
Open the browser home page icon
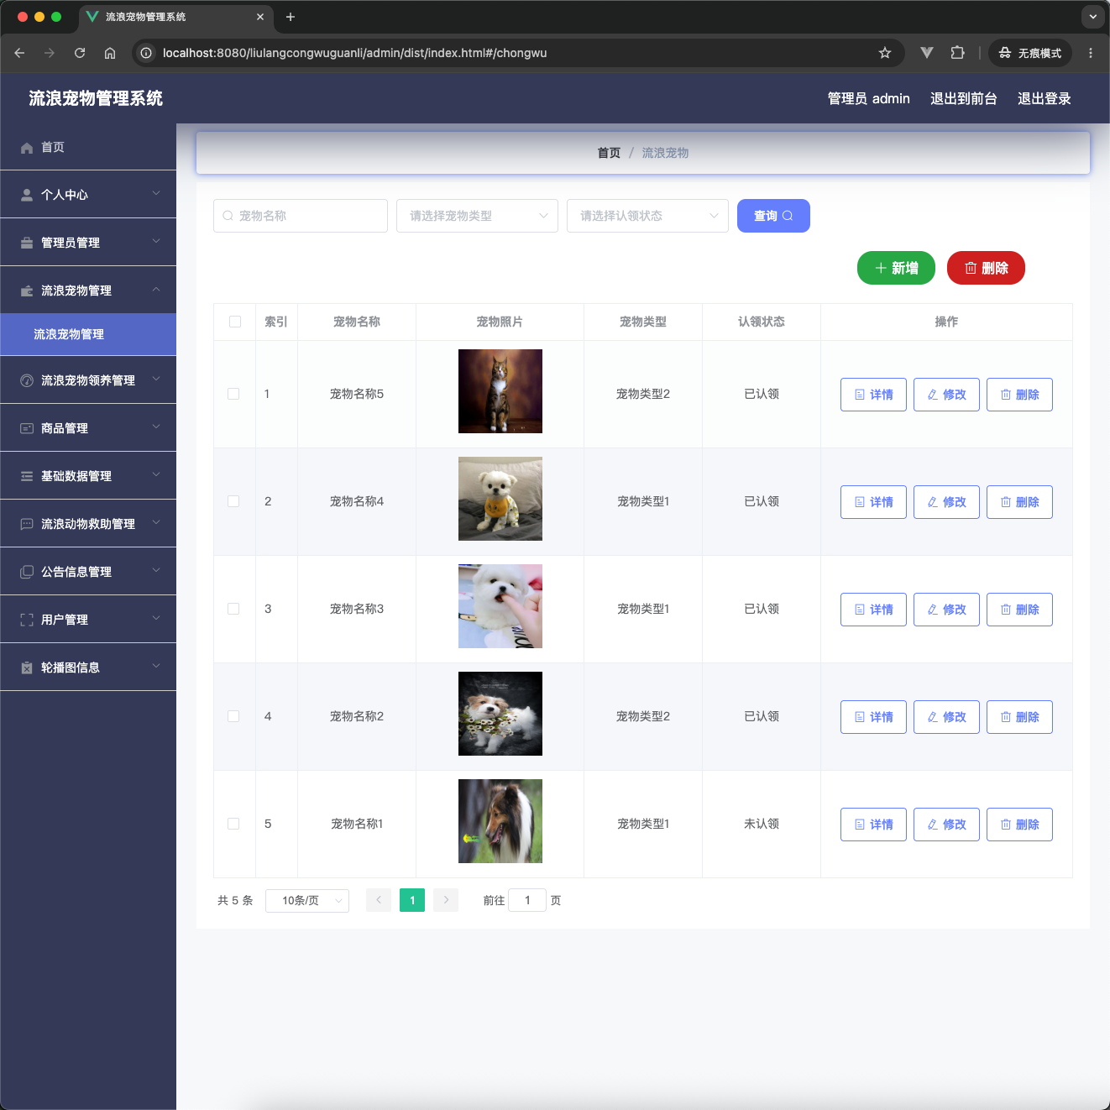[110, 53]
